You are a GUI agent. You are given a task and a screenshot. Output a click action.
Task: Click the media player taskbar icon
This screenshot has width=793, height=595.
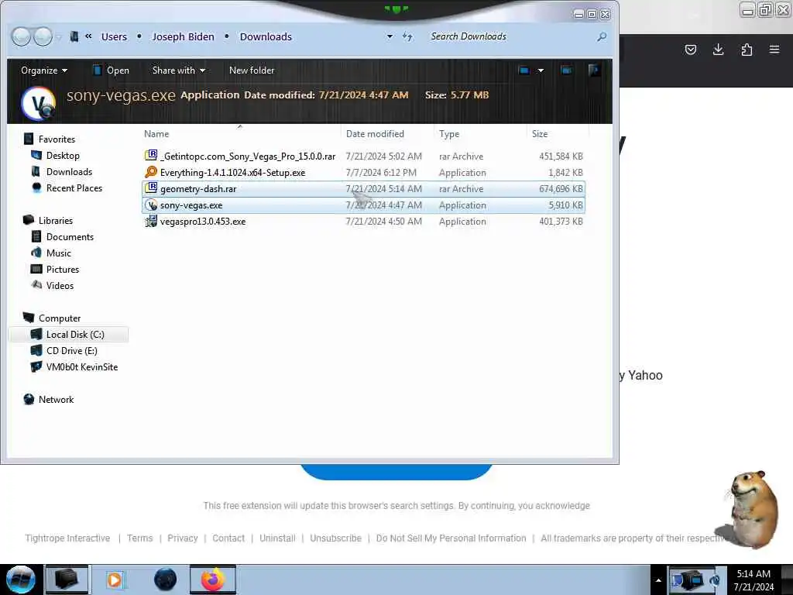coord(115,580)
